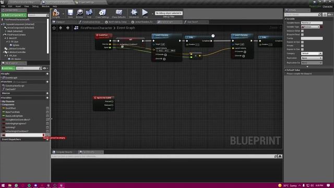Screen dimensions: 334x188
Task: Open view options eye dropdown in Details panel
Action: point(330,15)
